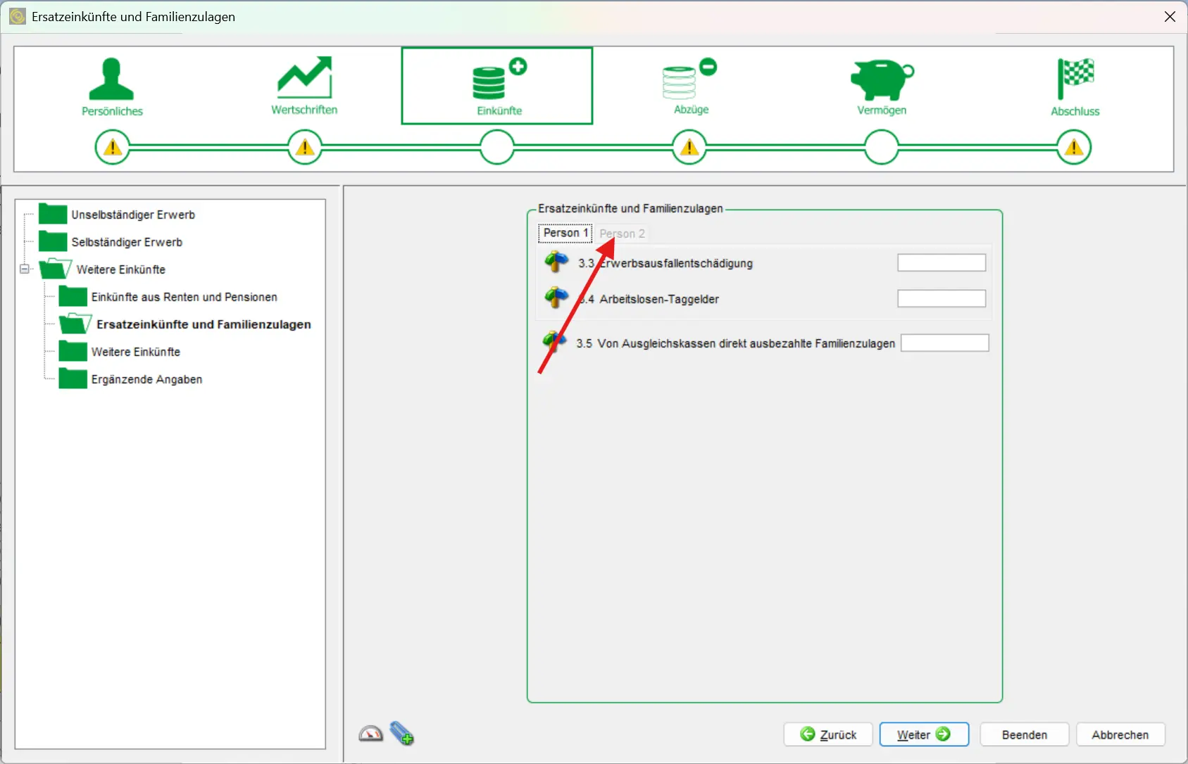Image resolution: width=1188 pixels, height=764 pixels.
Task: Click help icon beside Arbeitslosen-Taggelder
Action: 556,298
